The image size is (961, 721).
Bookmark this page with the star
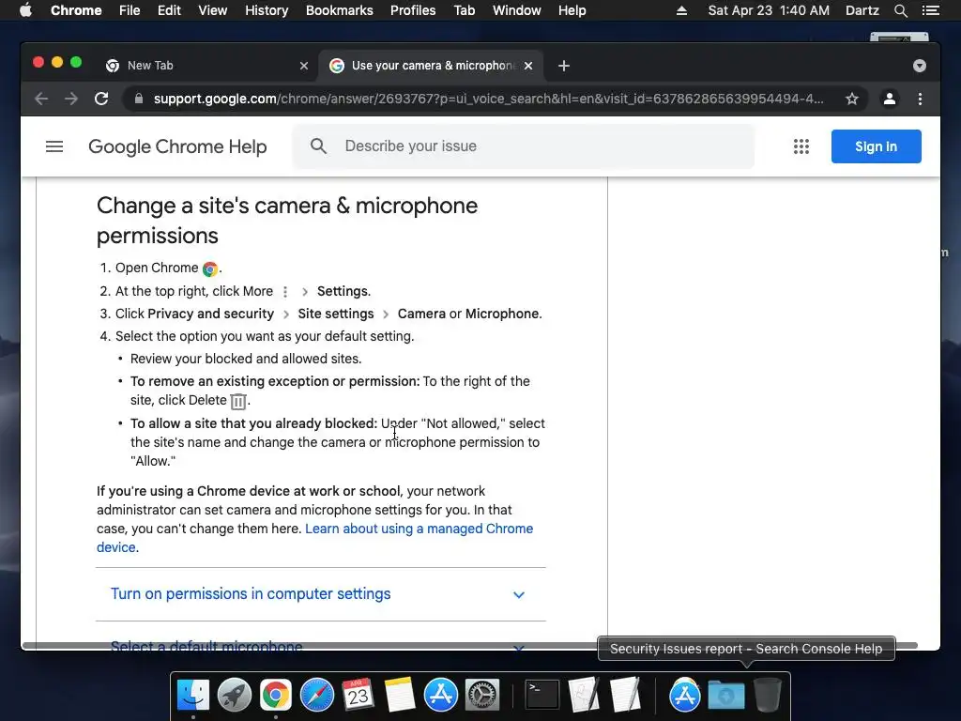(852, 99)
